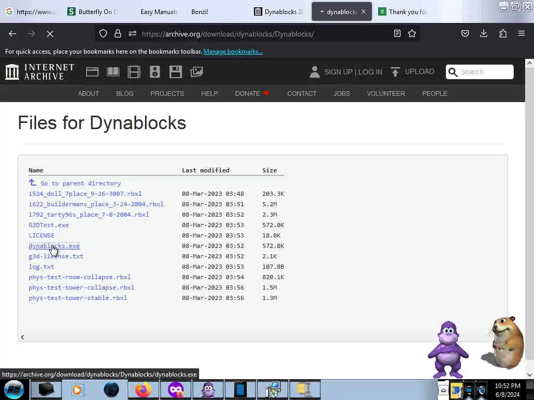Download phys-test-tower-collapse.rbxl

[x=81, y=287]
